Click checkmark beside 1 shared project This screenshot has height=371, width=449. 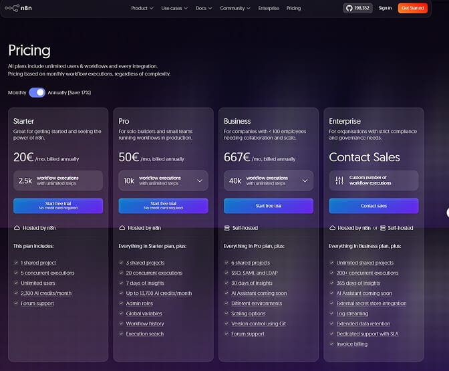[16, 263]
